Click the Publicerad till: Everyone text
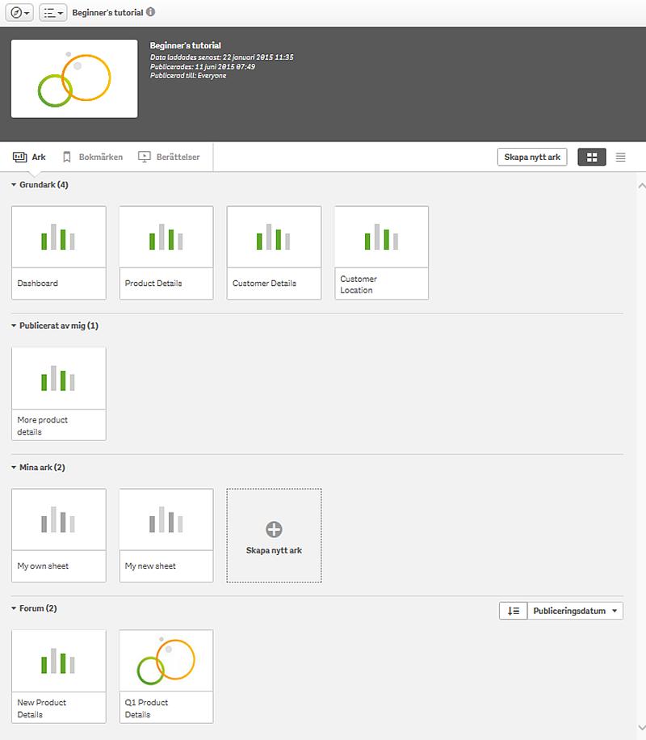The image size is (646, 740). coord(188,75)
